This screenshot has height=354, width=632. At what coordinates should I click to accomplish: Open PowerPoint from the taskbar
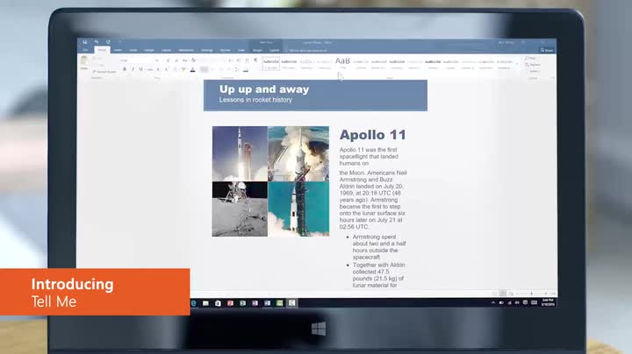(230, 303)
